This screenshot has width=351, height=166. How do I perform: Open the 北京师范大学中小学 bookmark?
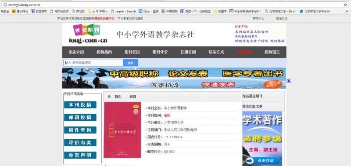coord(315,11)
